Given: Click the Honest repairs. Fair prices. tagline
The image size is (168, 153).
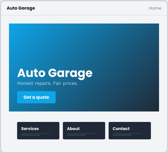Looking at the screenshot, I should point(48,83).
